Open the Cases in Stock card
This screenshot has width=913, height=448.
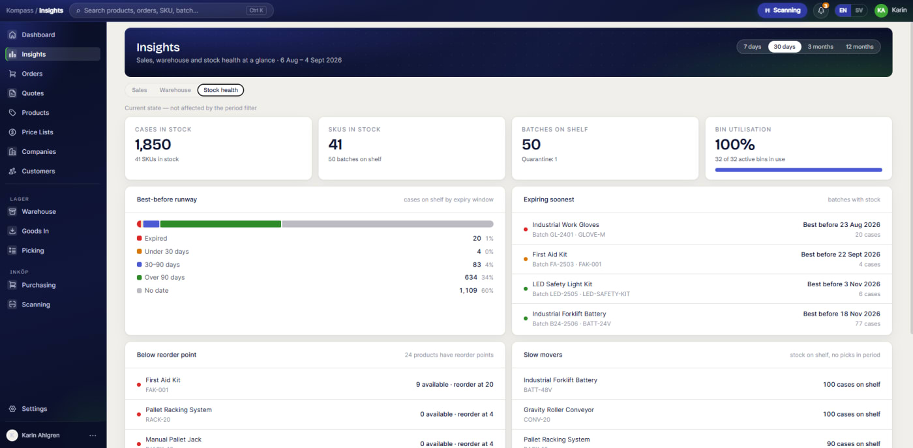[x=218, y=148]
